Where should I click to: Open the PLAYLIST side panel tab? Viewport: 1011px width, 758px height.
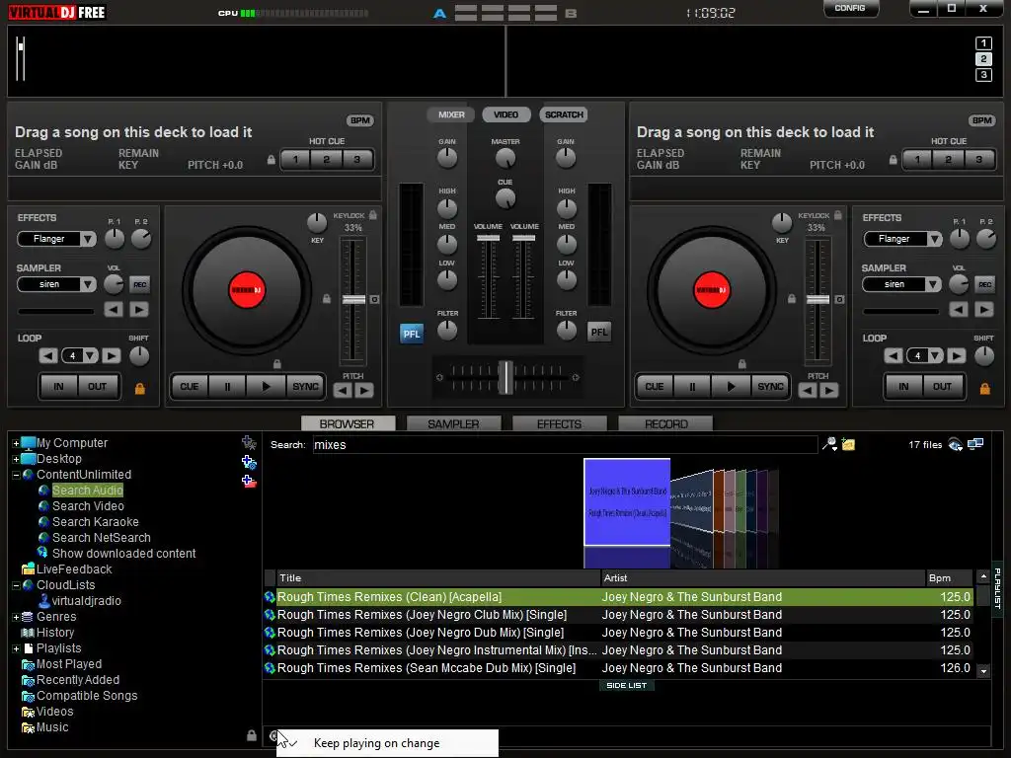click(x=997, y=588)
